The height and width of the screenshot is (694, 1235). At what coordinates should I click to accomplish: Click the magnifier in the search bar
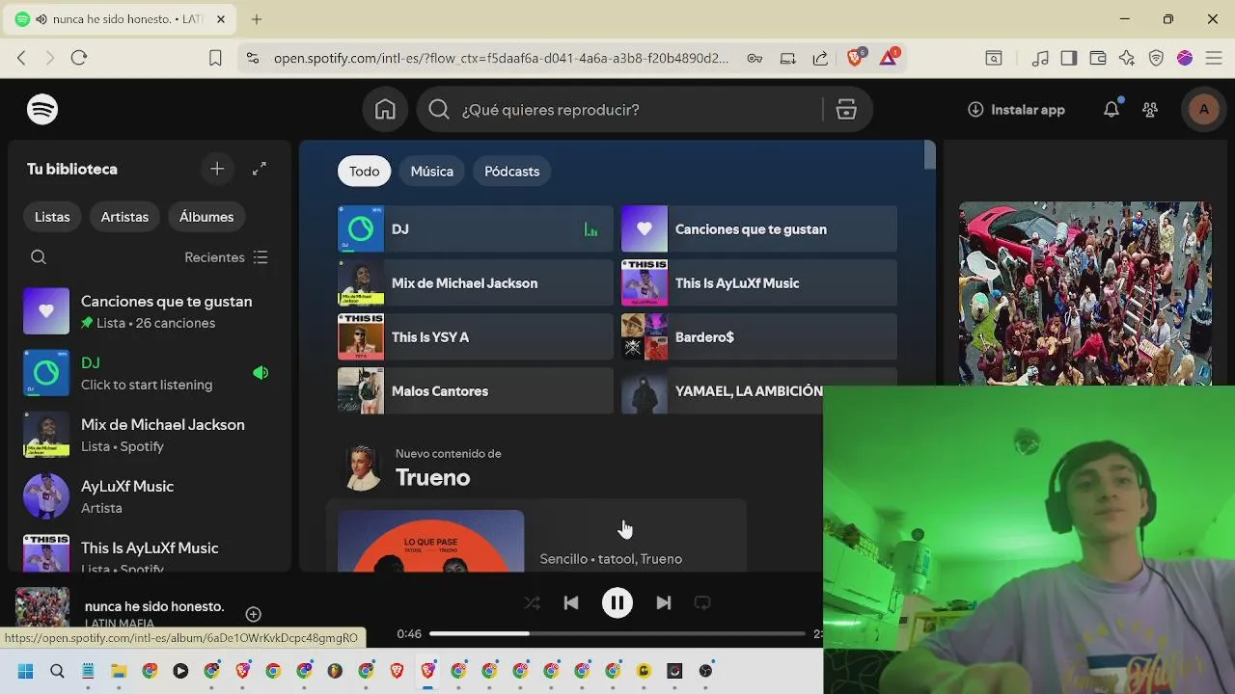click(439, 110)
